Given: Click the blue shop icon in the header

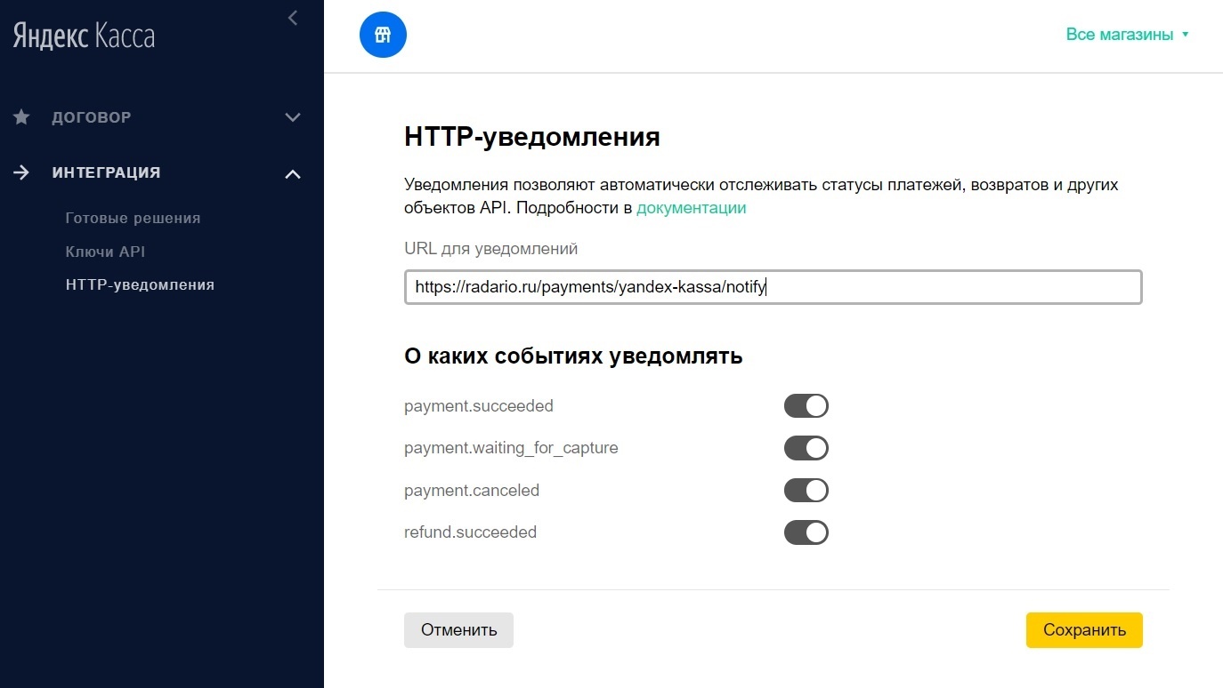Looking at the screenshot, I should [x=383, y=35].
